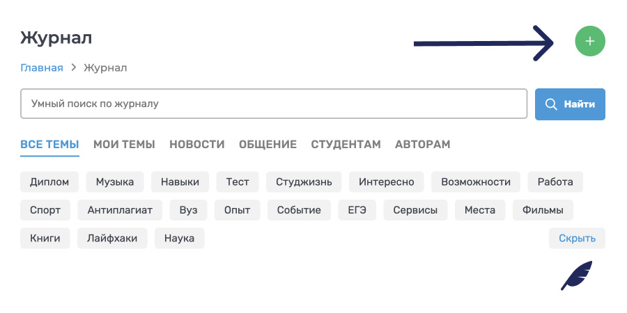Select the Лайфхаки tag
This screenshot has width=627, height=313.
pos(112,239)
